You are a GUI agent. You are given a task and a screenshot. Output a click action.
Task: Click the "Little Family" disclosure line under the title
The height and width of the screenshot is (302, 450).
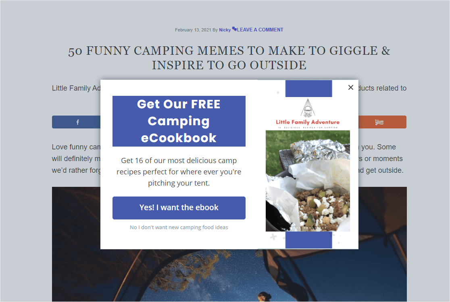pyautogui.click(x=76, y=88)
